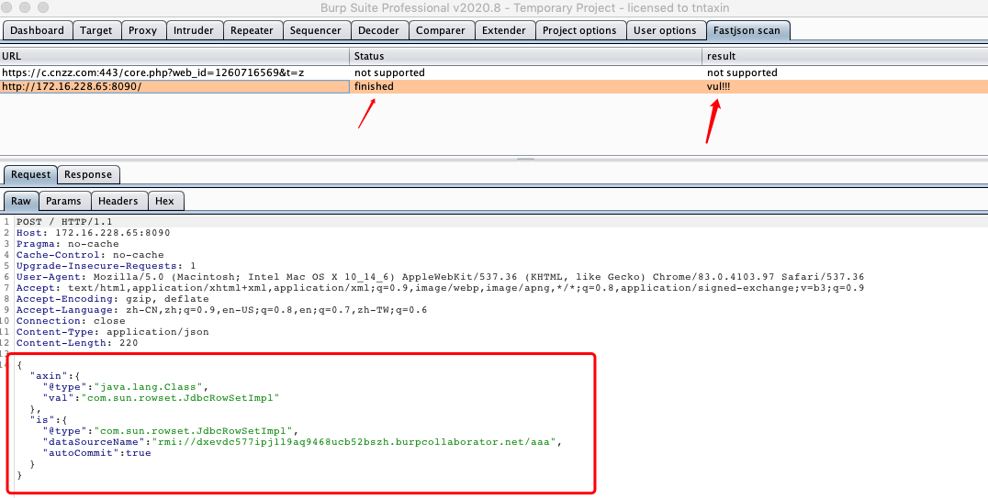
Task: Open the Project options tab
Action: (579, 30)
